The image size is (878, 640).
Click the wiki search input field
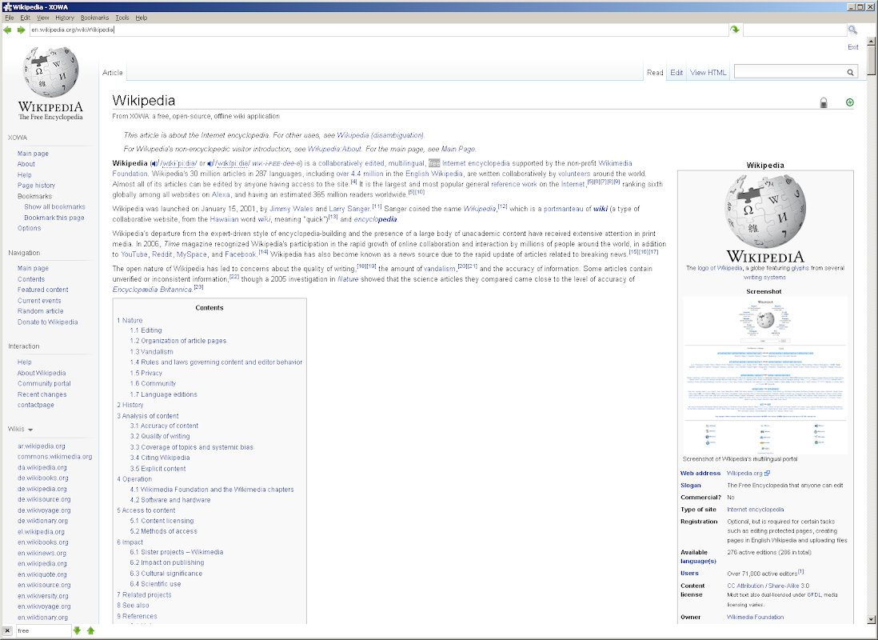point(789,72)
